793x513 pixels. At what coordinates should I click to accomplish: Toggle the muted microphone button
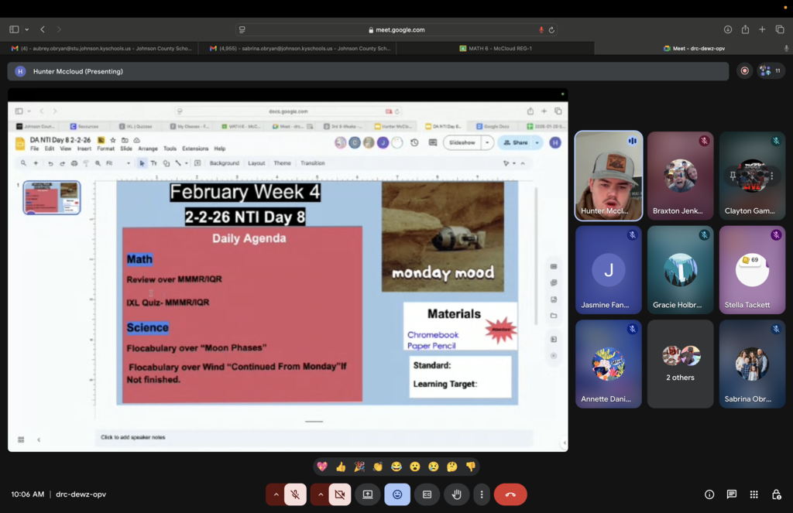pos(295,494)
